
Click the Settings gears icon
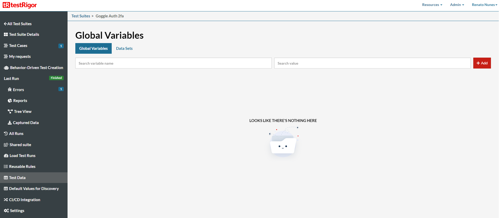pos(6,211)
